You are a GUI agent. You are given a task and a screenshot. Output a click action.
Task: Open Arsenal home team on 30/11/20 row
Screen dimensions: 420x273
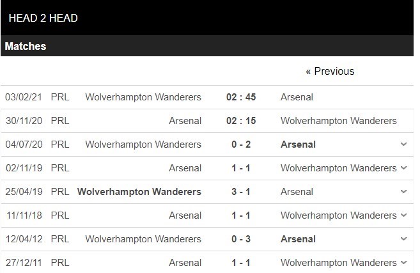185,121
